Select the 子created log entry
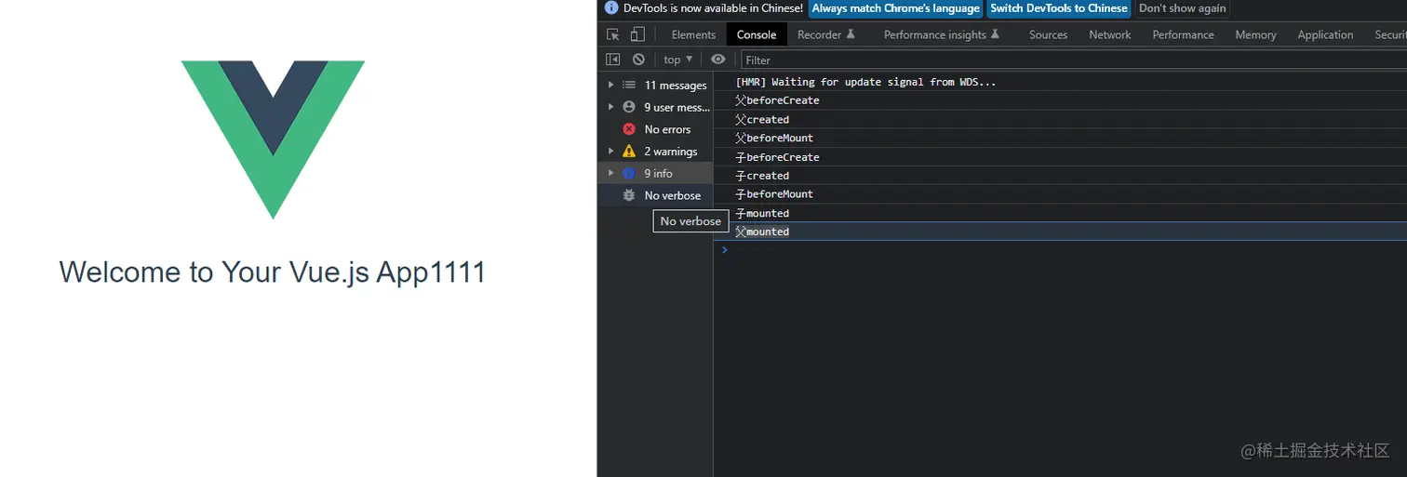 (x=1060, y=176)
